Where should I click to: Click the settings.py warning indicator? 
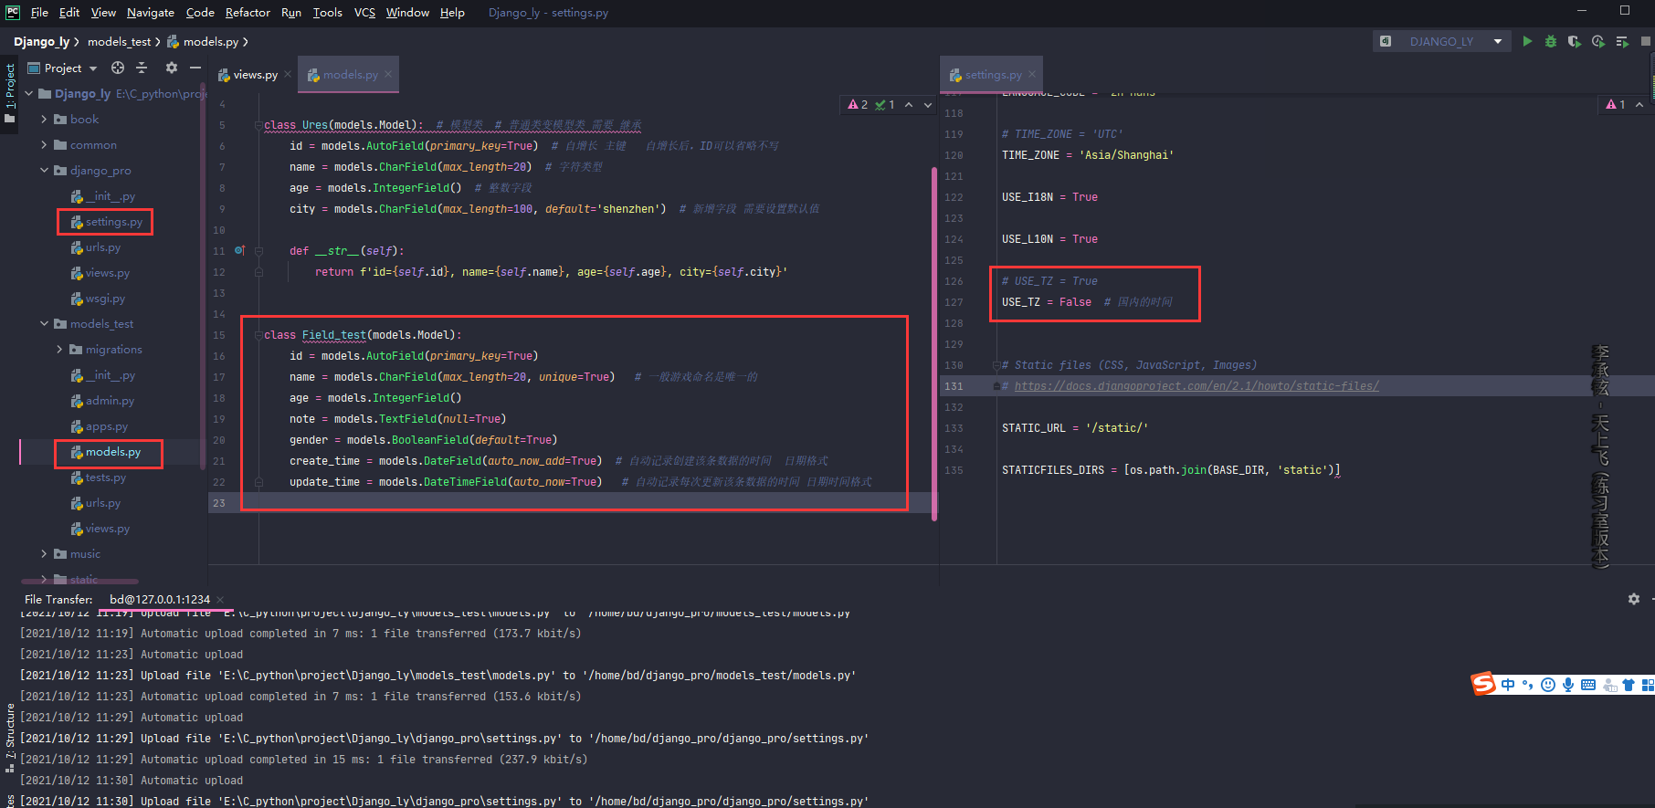[1616, 105]
